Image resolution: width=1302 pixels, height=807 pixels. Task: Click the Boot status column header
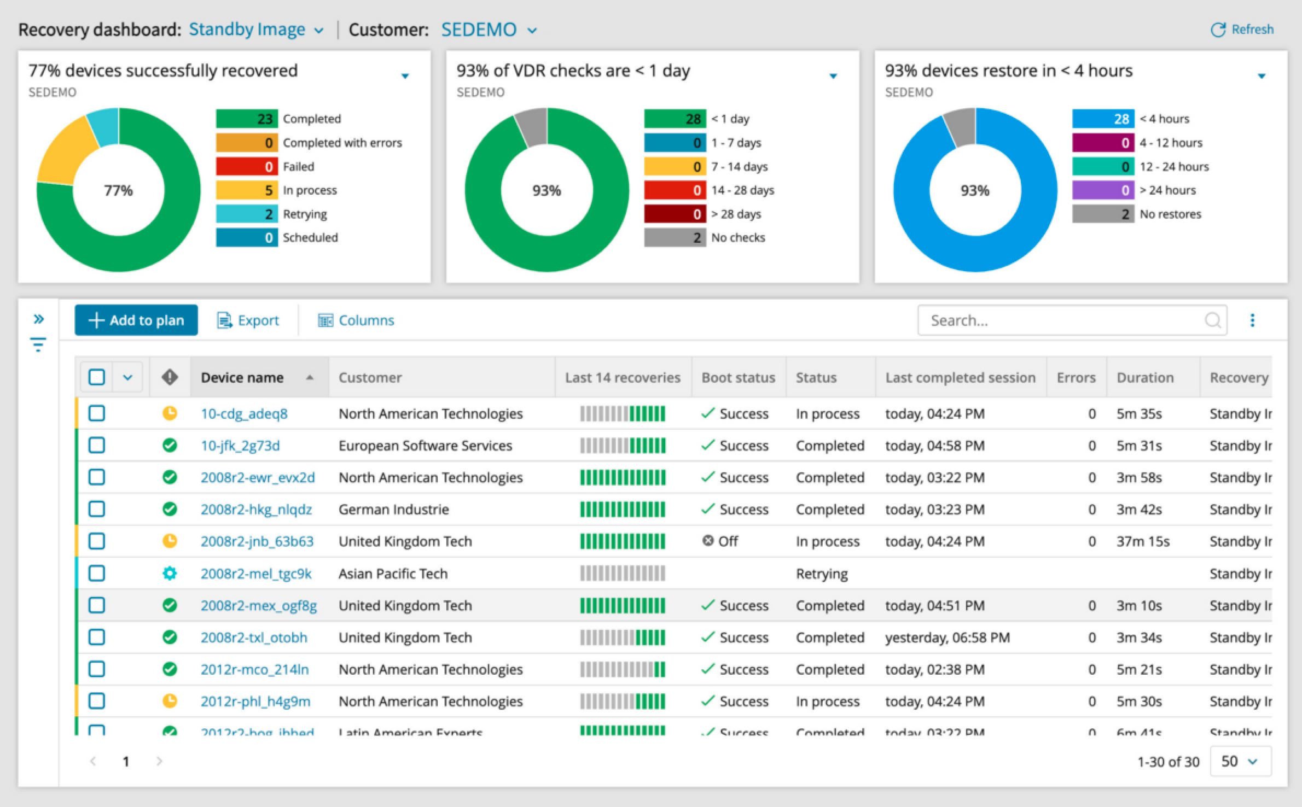click(x=738, y=377)
